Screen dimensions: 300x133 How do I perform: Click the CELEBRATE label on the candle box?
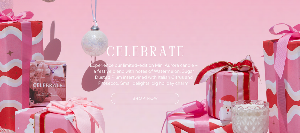(x=47, y=85)
